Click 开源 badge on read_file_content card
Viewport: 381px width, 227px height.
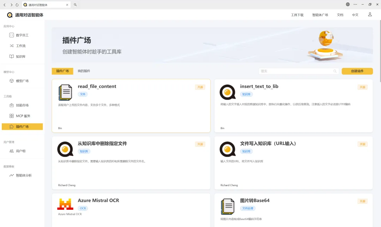click(200, 87)
